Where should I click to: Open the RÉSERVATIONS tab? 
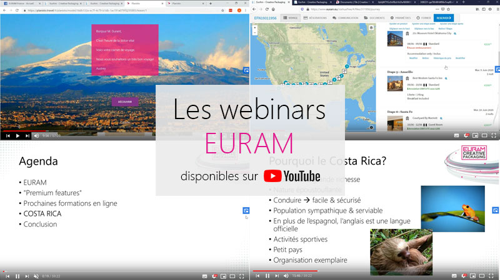point(315,18)
